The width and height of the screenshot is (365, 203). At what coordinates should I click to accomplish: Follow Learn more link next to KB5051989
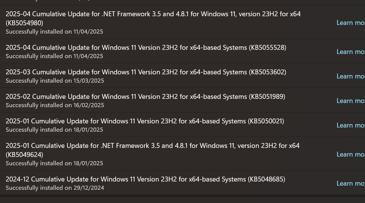click(350, 101)
